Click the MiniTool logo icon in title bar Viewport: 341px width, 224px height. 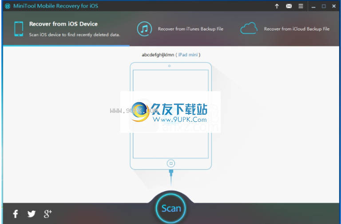coord(8,6)
